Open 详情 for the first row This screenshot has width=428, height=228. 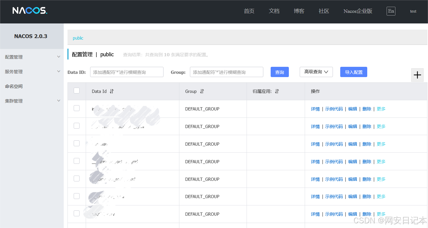(x=315, y=109)
